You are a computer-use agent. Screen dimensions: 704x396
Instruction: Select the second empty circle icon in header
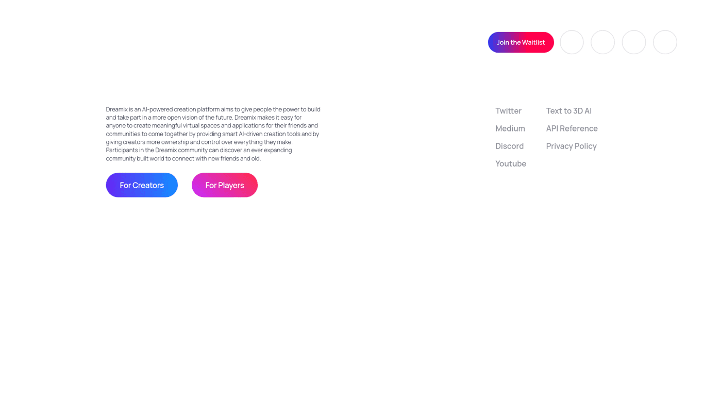(x=602, y=42)
